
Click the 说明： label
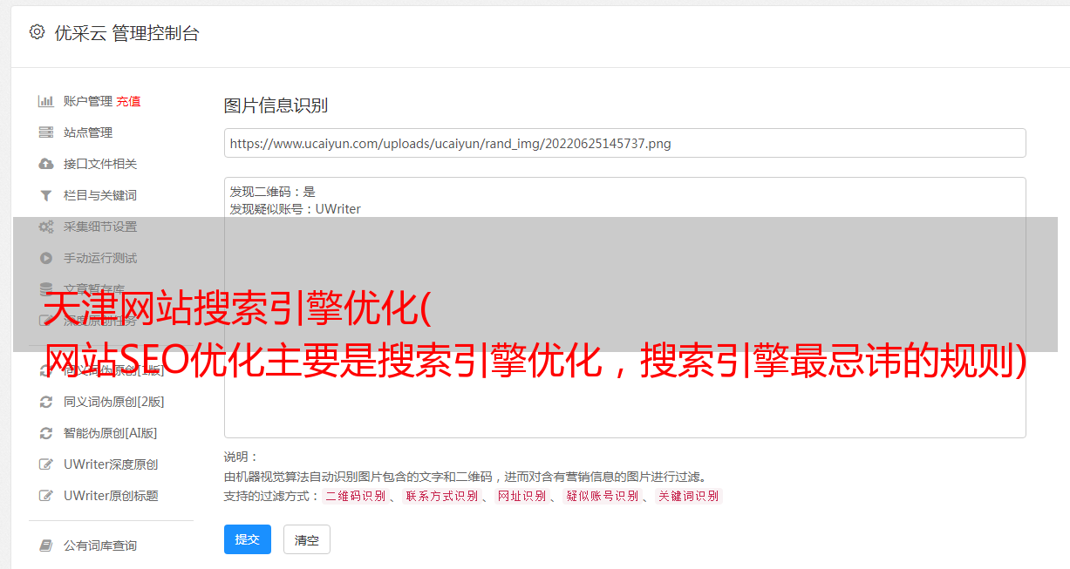(x=242, y=457)
